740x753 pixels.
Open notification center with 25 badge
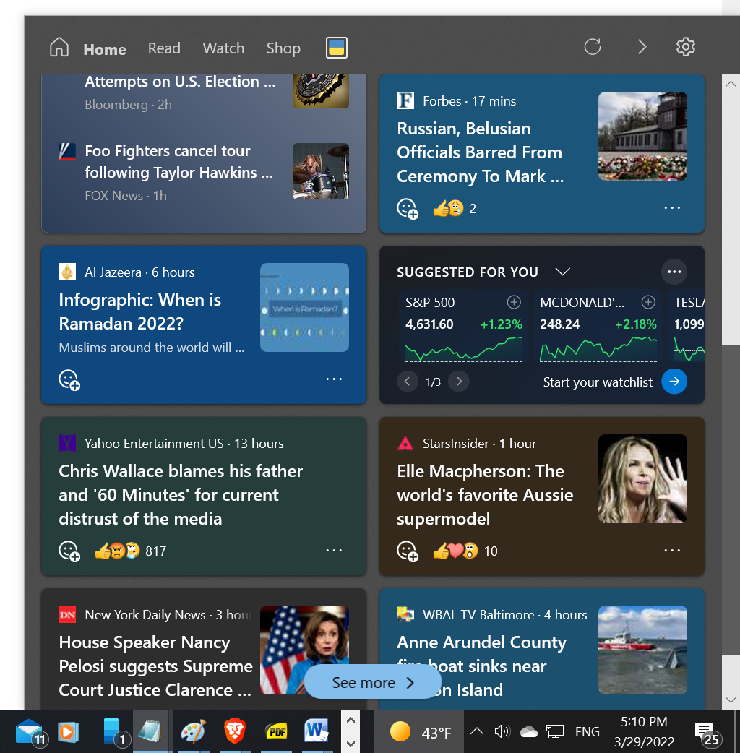tap(707, 733)
